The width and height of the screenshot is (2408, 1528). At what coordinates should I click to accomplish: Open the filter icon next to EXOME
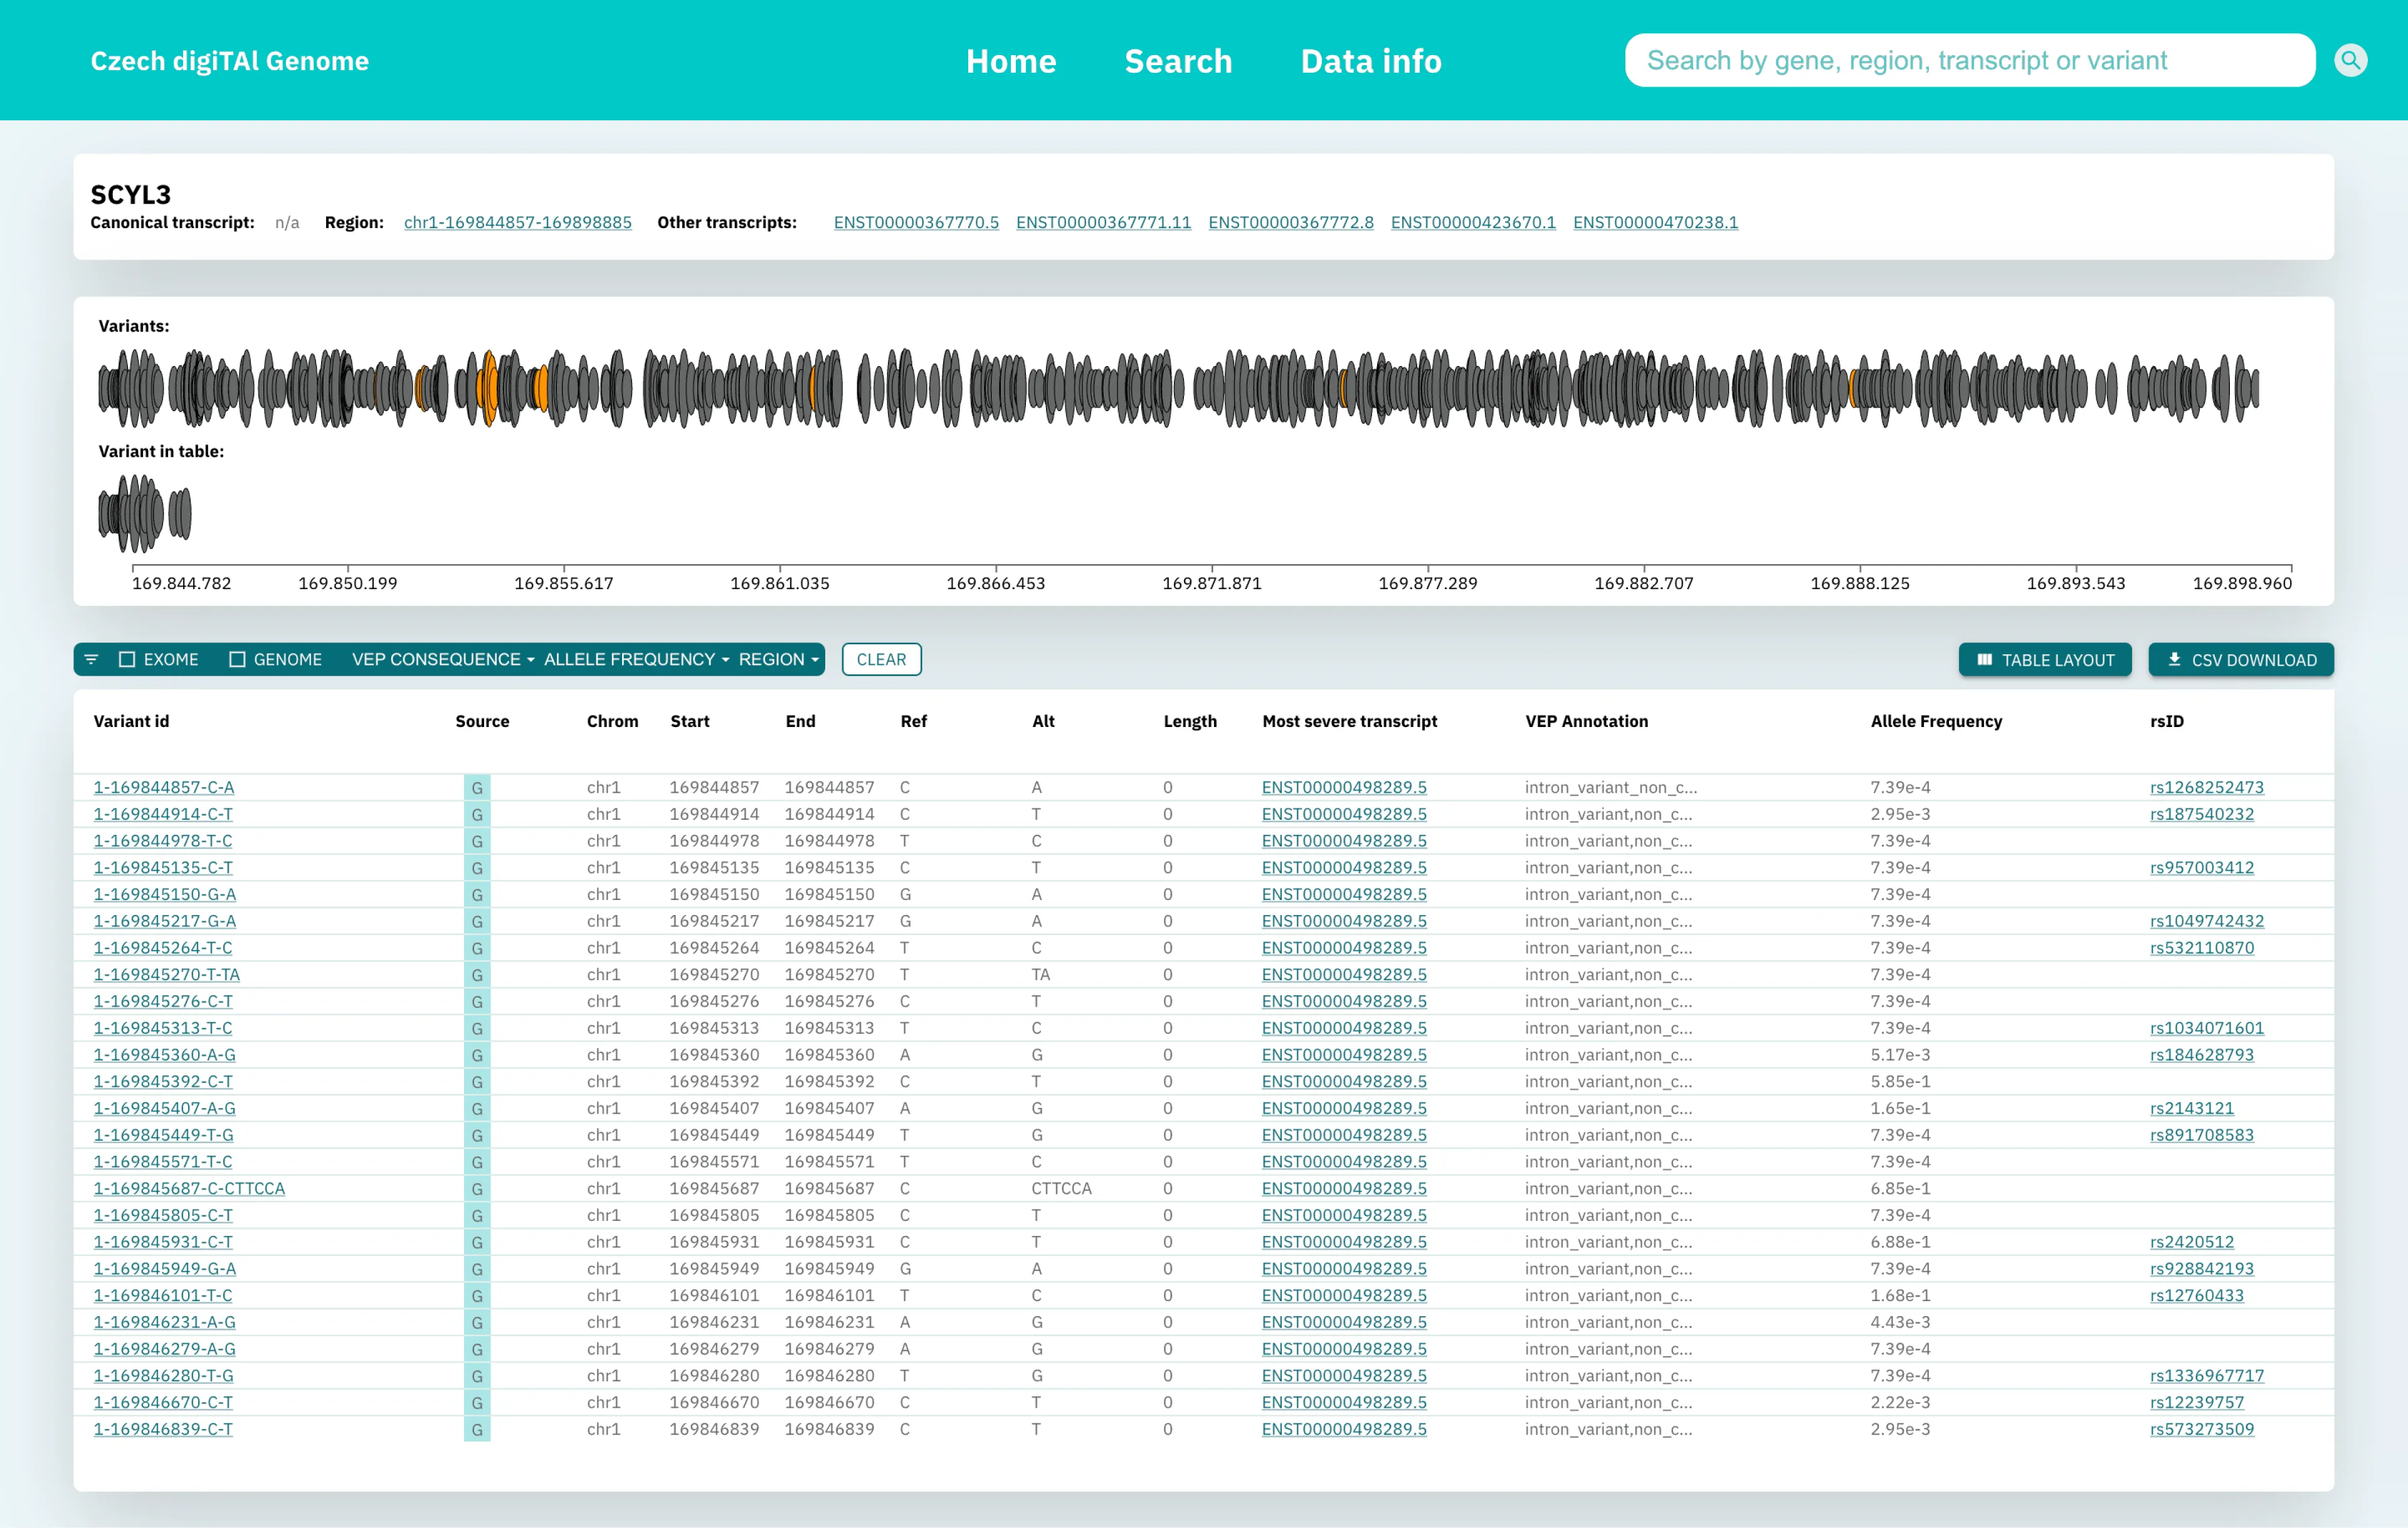point(92,659)
